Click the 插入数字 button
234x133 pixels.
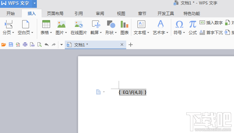pos(211,23)
